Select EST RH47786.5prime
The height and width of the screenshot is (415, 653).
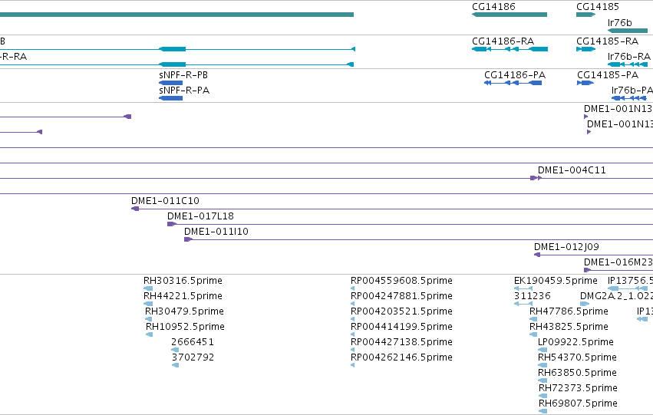coord(569,311)
